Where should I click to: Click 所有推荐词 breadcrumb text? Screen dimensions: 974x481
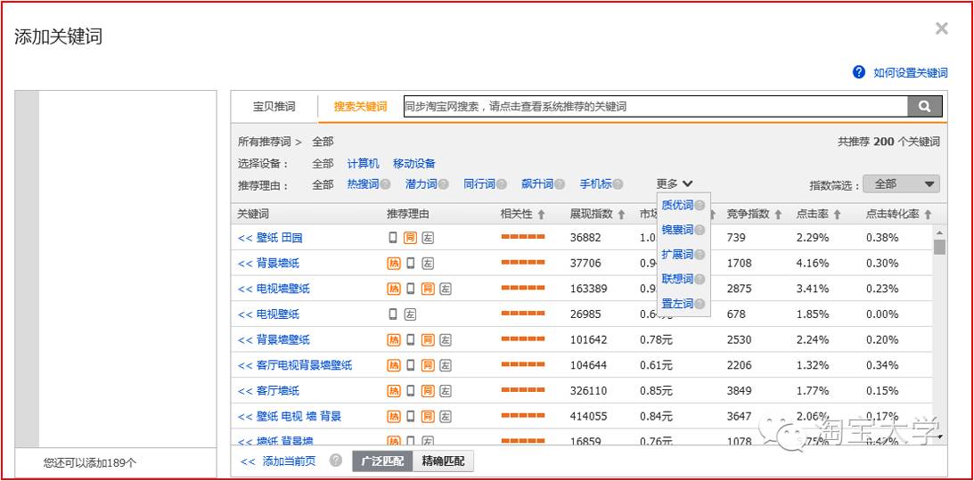(265, 143)
